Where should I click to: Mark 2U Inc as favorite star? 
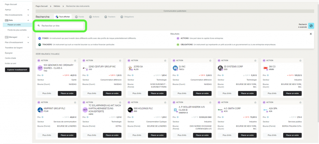210,61
